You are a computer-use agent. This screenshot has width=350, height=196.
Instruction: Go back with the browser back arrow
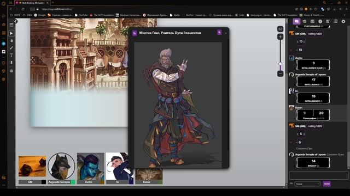click(x=11, y=9)
